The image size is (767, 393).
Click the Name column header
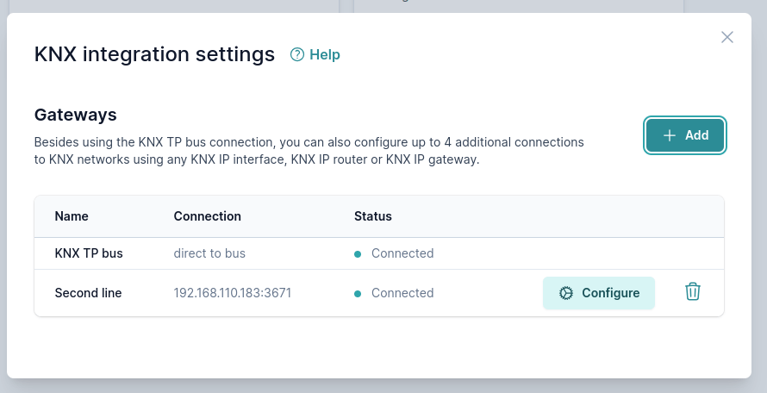72,216
